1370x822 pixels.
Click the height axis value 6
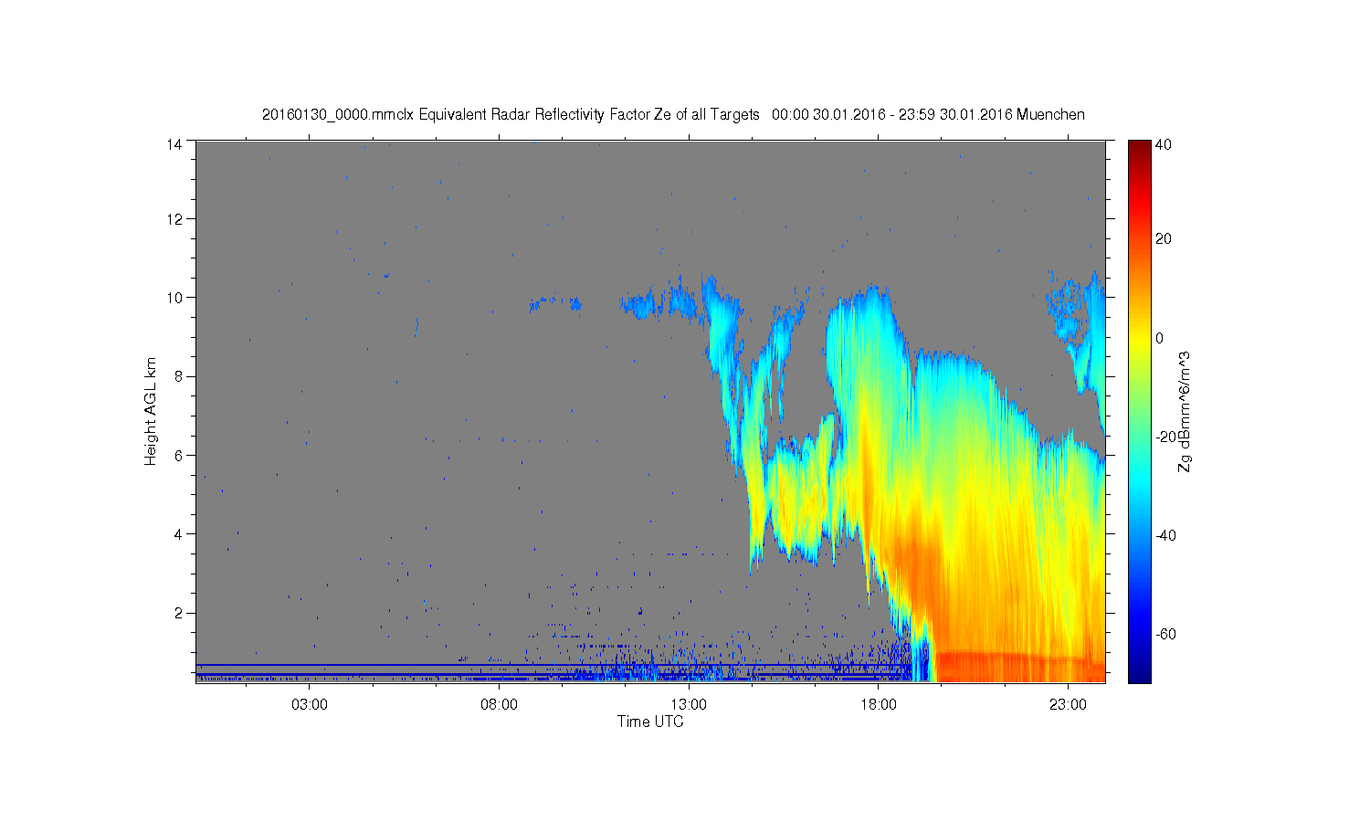(x=178, y=455)
